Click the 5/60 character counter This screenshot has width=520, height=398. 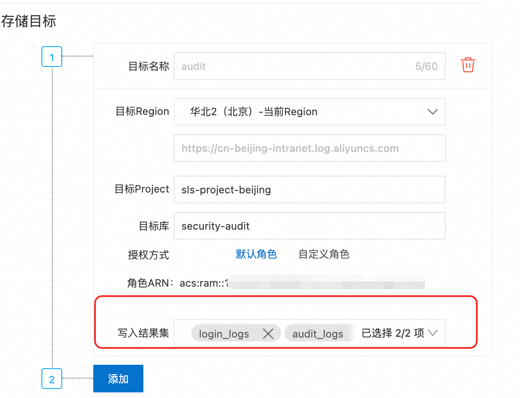(426, 66)
